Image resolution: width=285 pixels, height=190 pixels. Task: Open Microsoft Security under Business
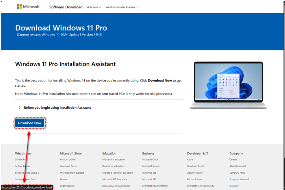151,166
